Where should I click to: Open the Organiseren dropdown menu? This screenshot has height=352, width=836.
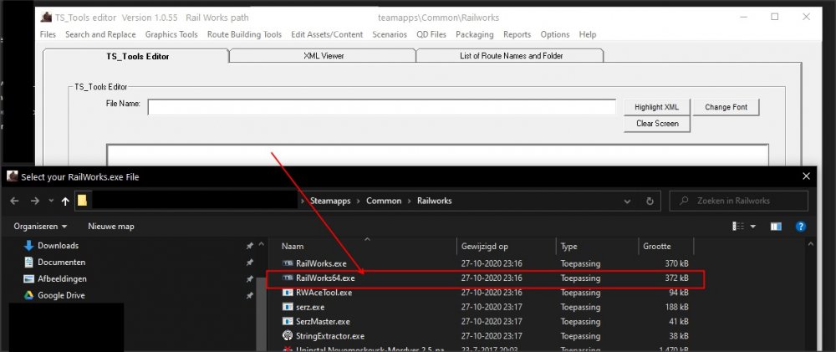pos(40,227)
